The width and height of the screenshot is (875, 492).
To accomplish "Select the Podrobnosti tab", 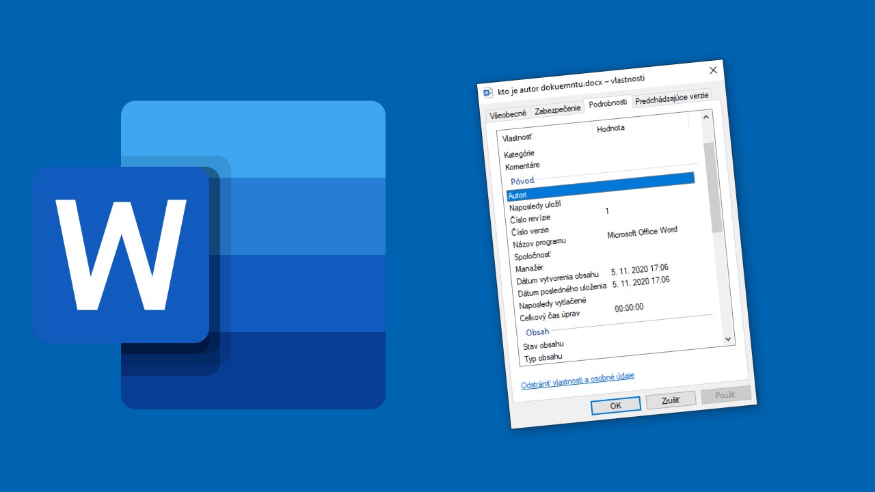I will point(608,103).
